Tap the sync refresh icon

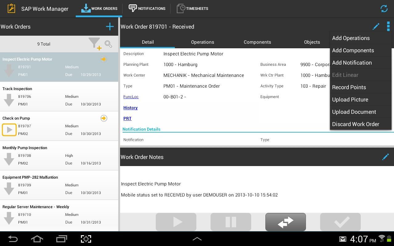pos(384,9)
